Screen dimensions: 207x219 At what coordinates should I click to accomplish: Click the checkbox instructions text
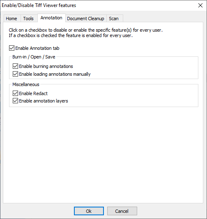[x=85, y=33]
